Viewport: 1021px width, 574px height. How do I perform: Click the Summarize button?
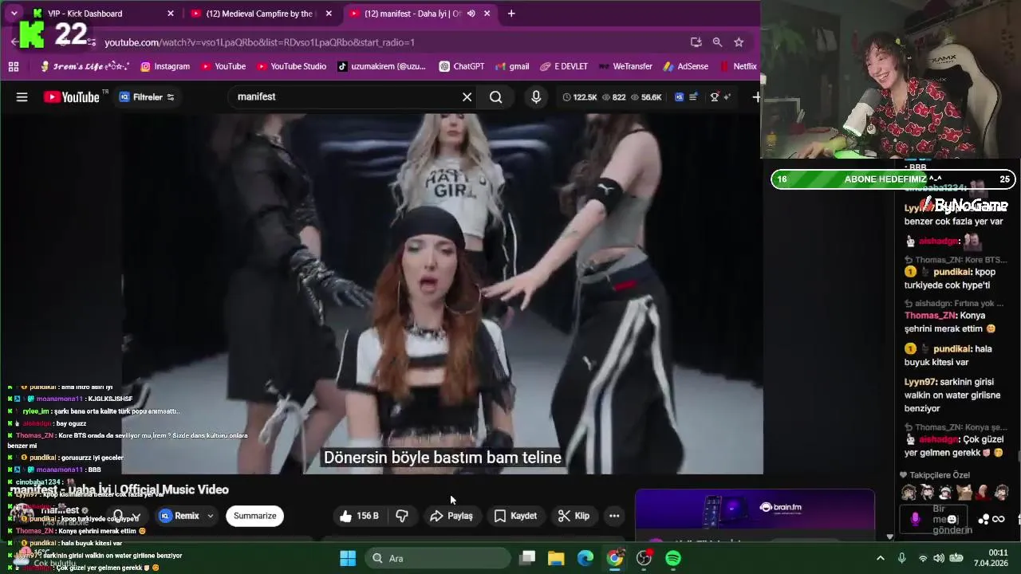(x=254, y=516)
